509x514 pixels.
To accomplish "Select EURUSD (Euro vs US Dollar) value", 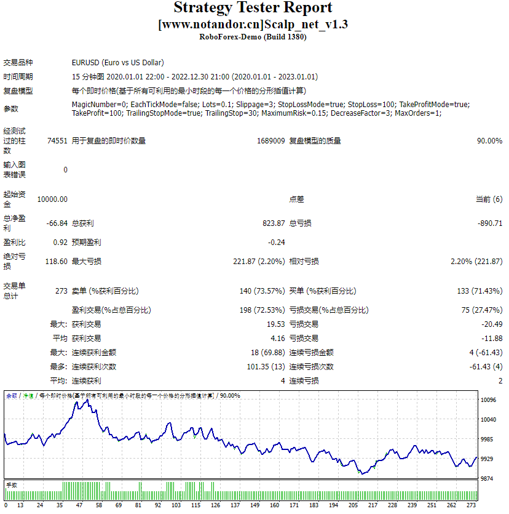I will click(x=118, y=63).
